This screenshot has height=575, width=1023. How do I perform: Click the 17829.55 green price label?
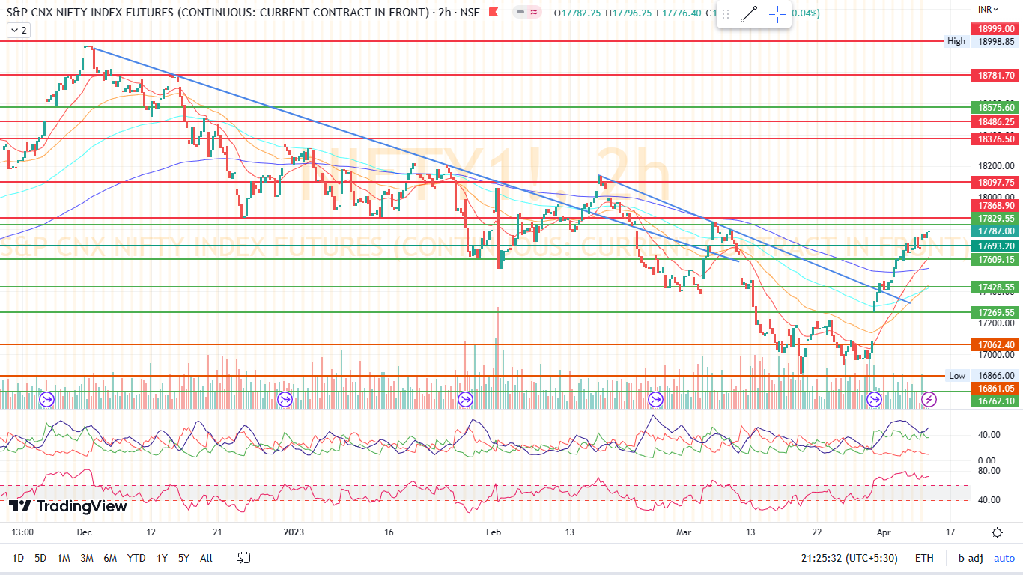(x=996, y=218)
